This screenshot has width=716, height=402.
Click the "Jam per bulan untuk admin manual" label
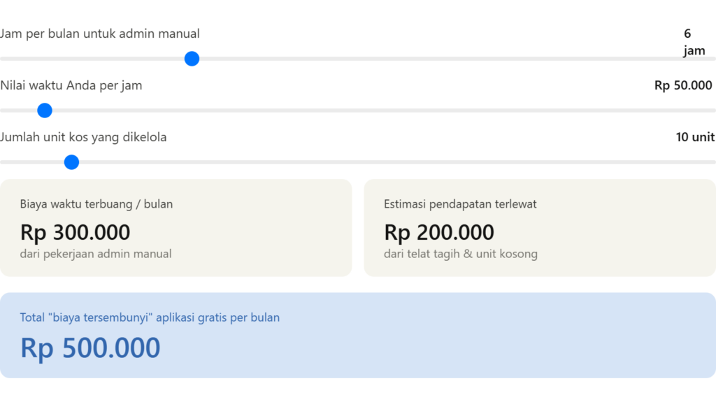point(100,34)
